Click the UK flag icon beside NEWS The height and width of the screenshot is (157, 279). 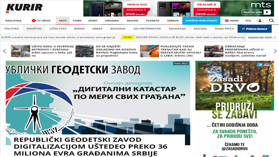227,21
